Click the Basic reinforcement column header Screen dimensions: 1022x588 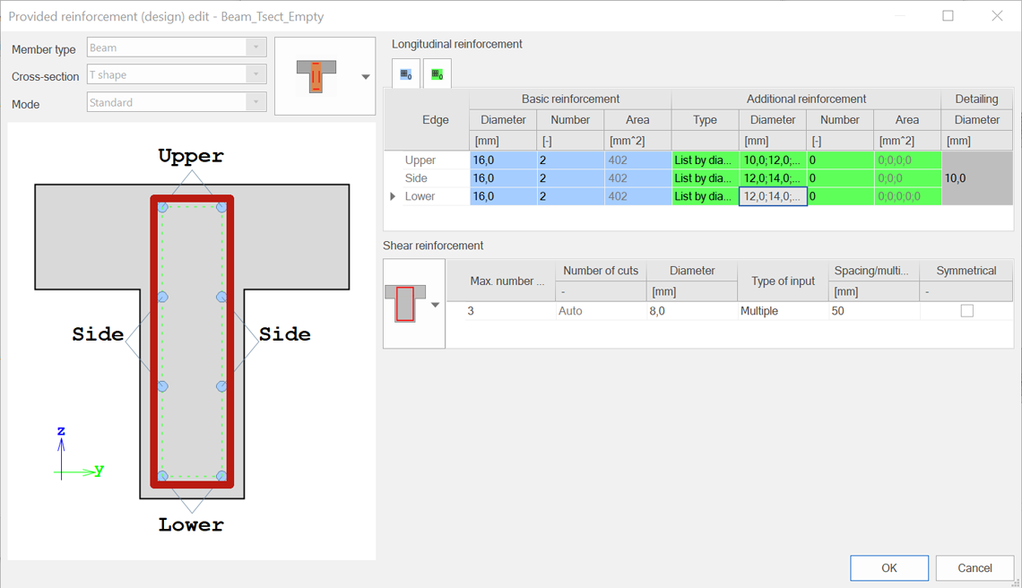pyautogui.click(x=570, y=99)
